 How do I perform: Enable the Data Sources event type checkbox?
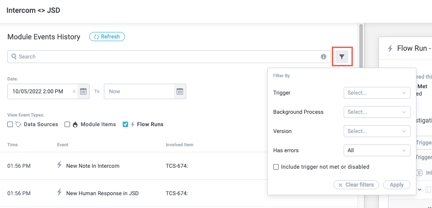click(x=11, y=124)
